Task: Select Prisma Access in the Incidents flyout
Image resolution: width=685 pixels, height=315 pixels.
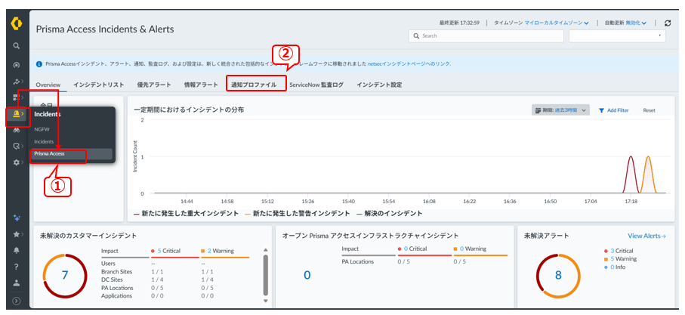Action: pos(71,154)
